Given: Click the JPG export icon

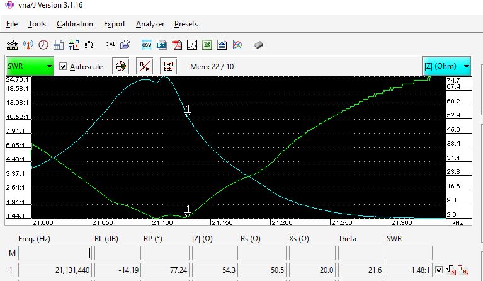Looking at the screenshot, I should pos(162,45).
